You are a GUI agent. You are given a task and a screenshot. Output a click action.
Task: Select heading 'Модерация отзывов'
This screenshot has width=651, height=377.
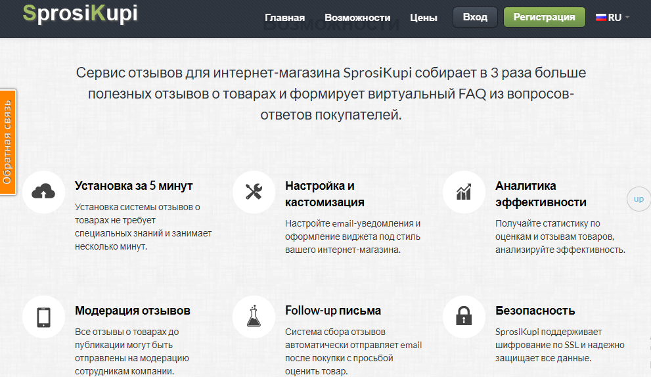point(133,311)
